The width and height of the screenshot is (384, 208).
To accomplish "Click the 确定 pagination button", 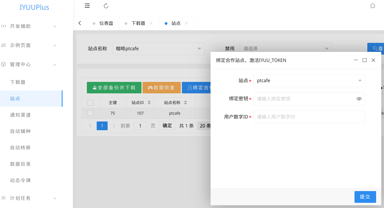I will point(167,126).
